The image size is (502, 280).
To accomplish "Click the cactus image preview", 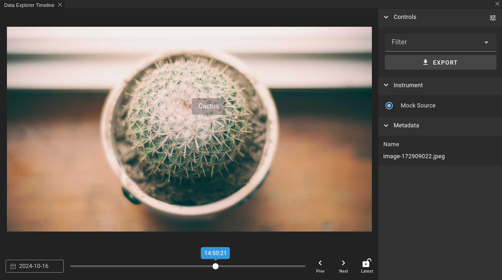I will point(189,129).
